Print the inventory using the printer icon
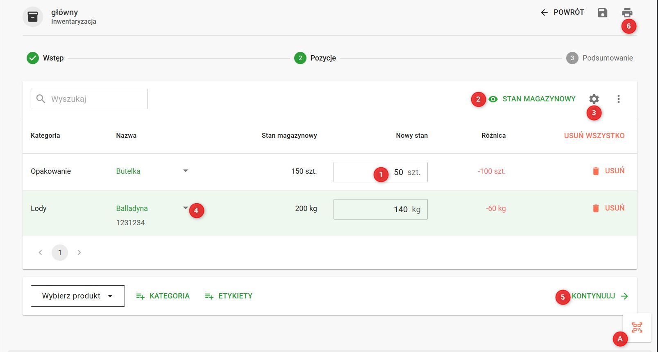The image size is (658, 352). click(627, 13)
